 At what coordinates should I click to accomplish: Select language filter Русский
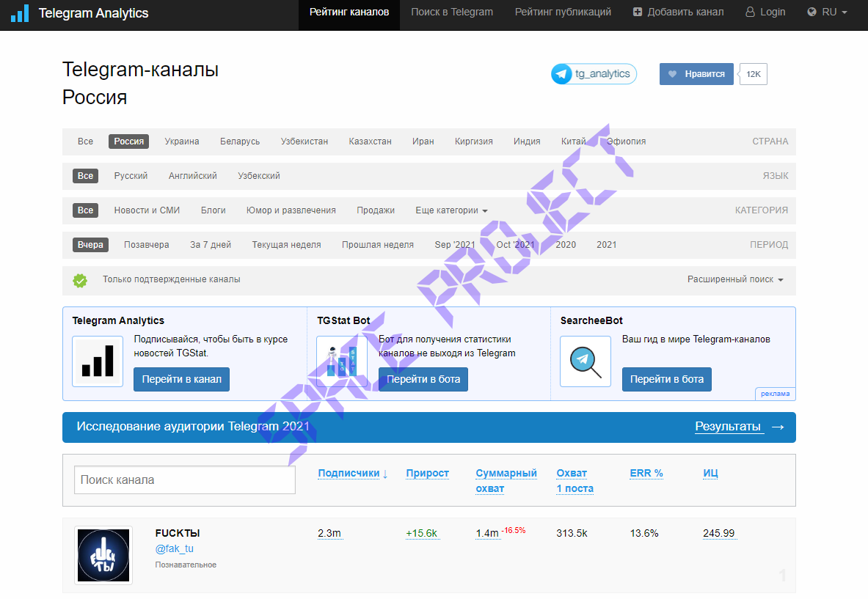click(131, 176)
